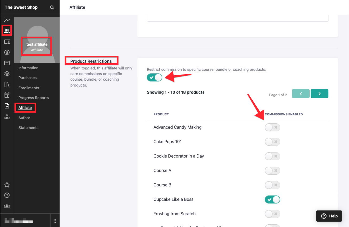
Task: Click the Help button
Action: [329, 216]
